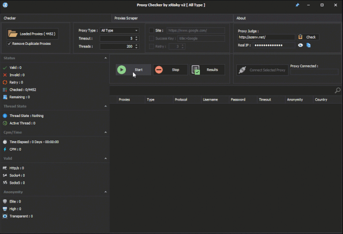Viewport: 343px width, 234px height.
Task: Click the copy icon next to Real IP
Action: point(309,45)
